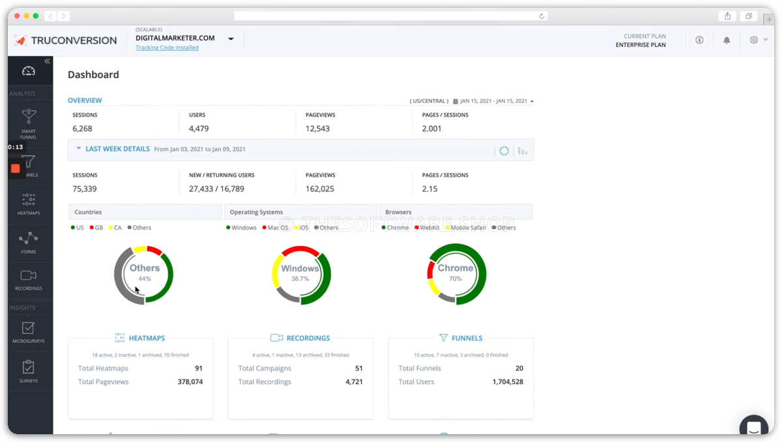This screenshot has width=782, height=442.
Task: Open a new browser tab
Action: [770, 20]
